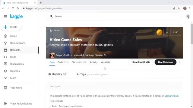Open the Chrome three-dot menu
This screenshot has height=108, width=193.
tap(190, 8)
